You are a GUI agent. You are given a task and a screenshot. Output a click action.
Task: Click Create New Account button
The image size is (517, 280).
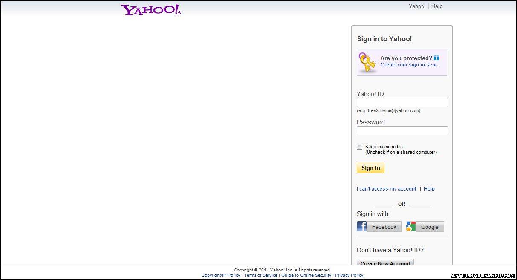click(x=385, y=263)
